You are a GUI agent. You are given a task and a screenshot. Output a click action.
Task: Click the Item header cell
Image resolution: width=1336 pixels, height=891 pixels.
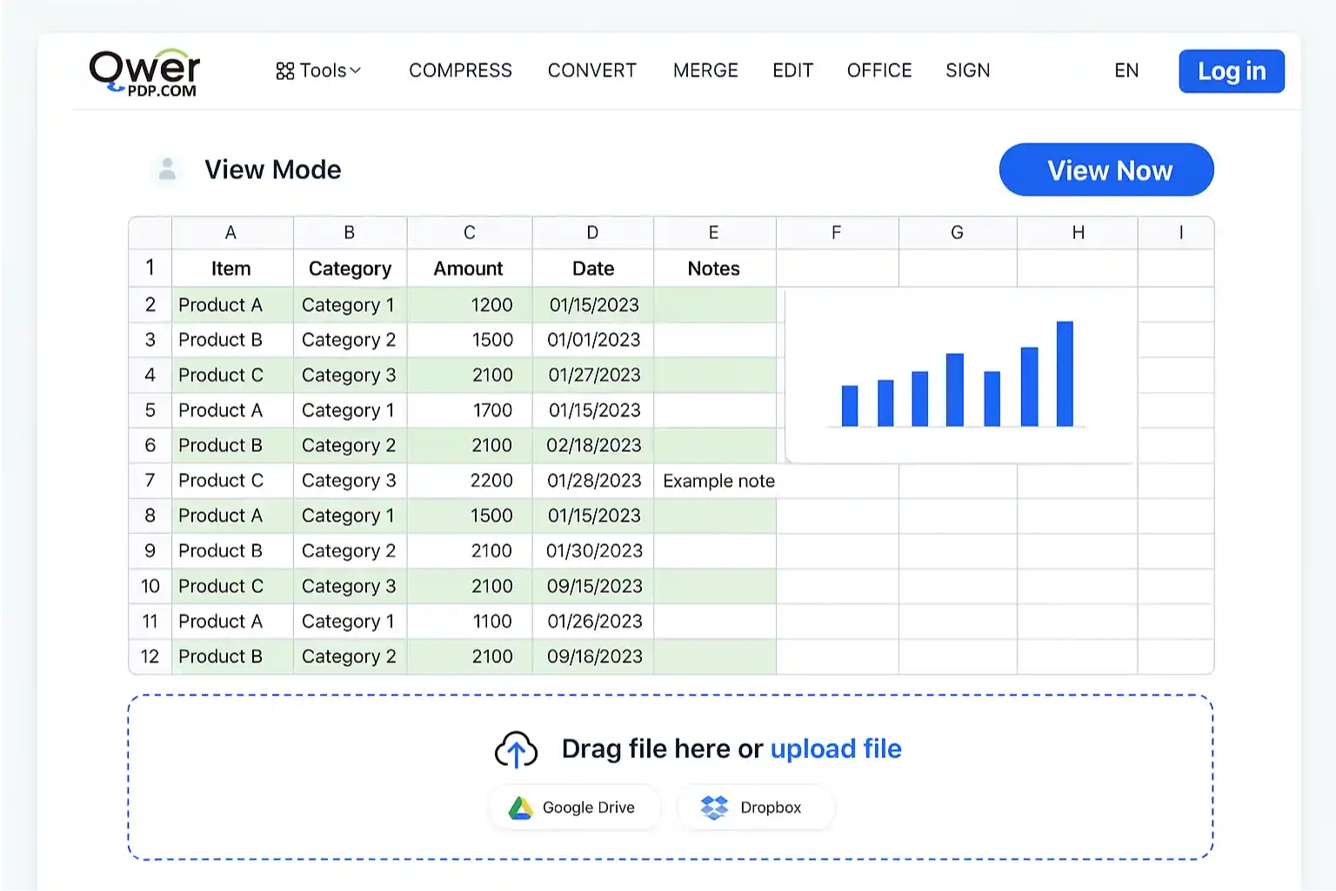(231, 269)
